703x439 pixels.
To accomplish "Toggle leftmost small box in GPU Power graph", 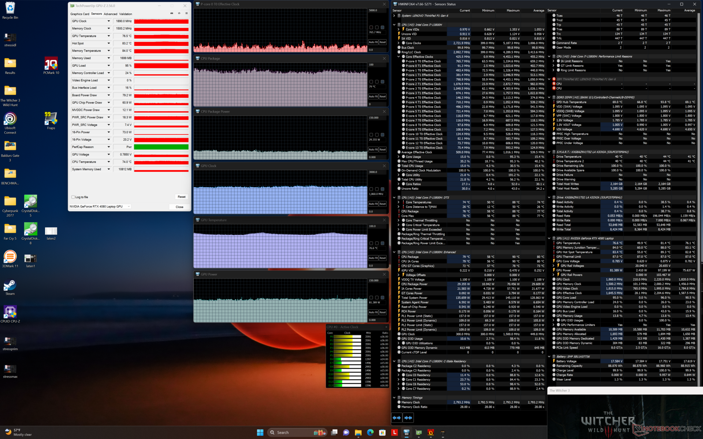I will [371, 297].
